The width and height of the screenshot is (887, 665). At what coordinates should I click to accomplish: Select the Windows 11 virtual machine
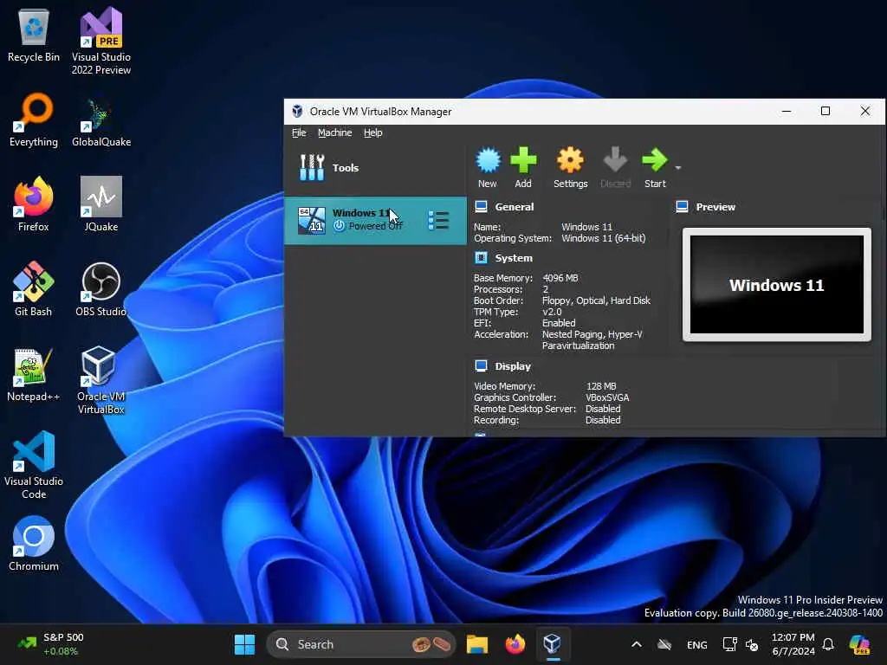375,221
